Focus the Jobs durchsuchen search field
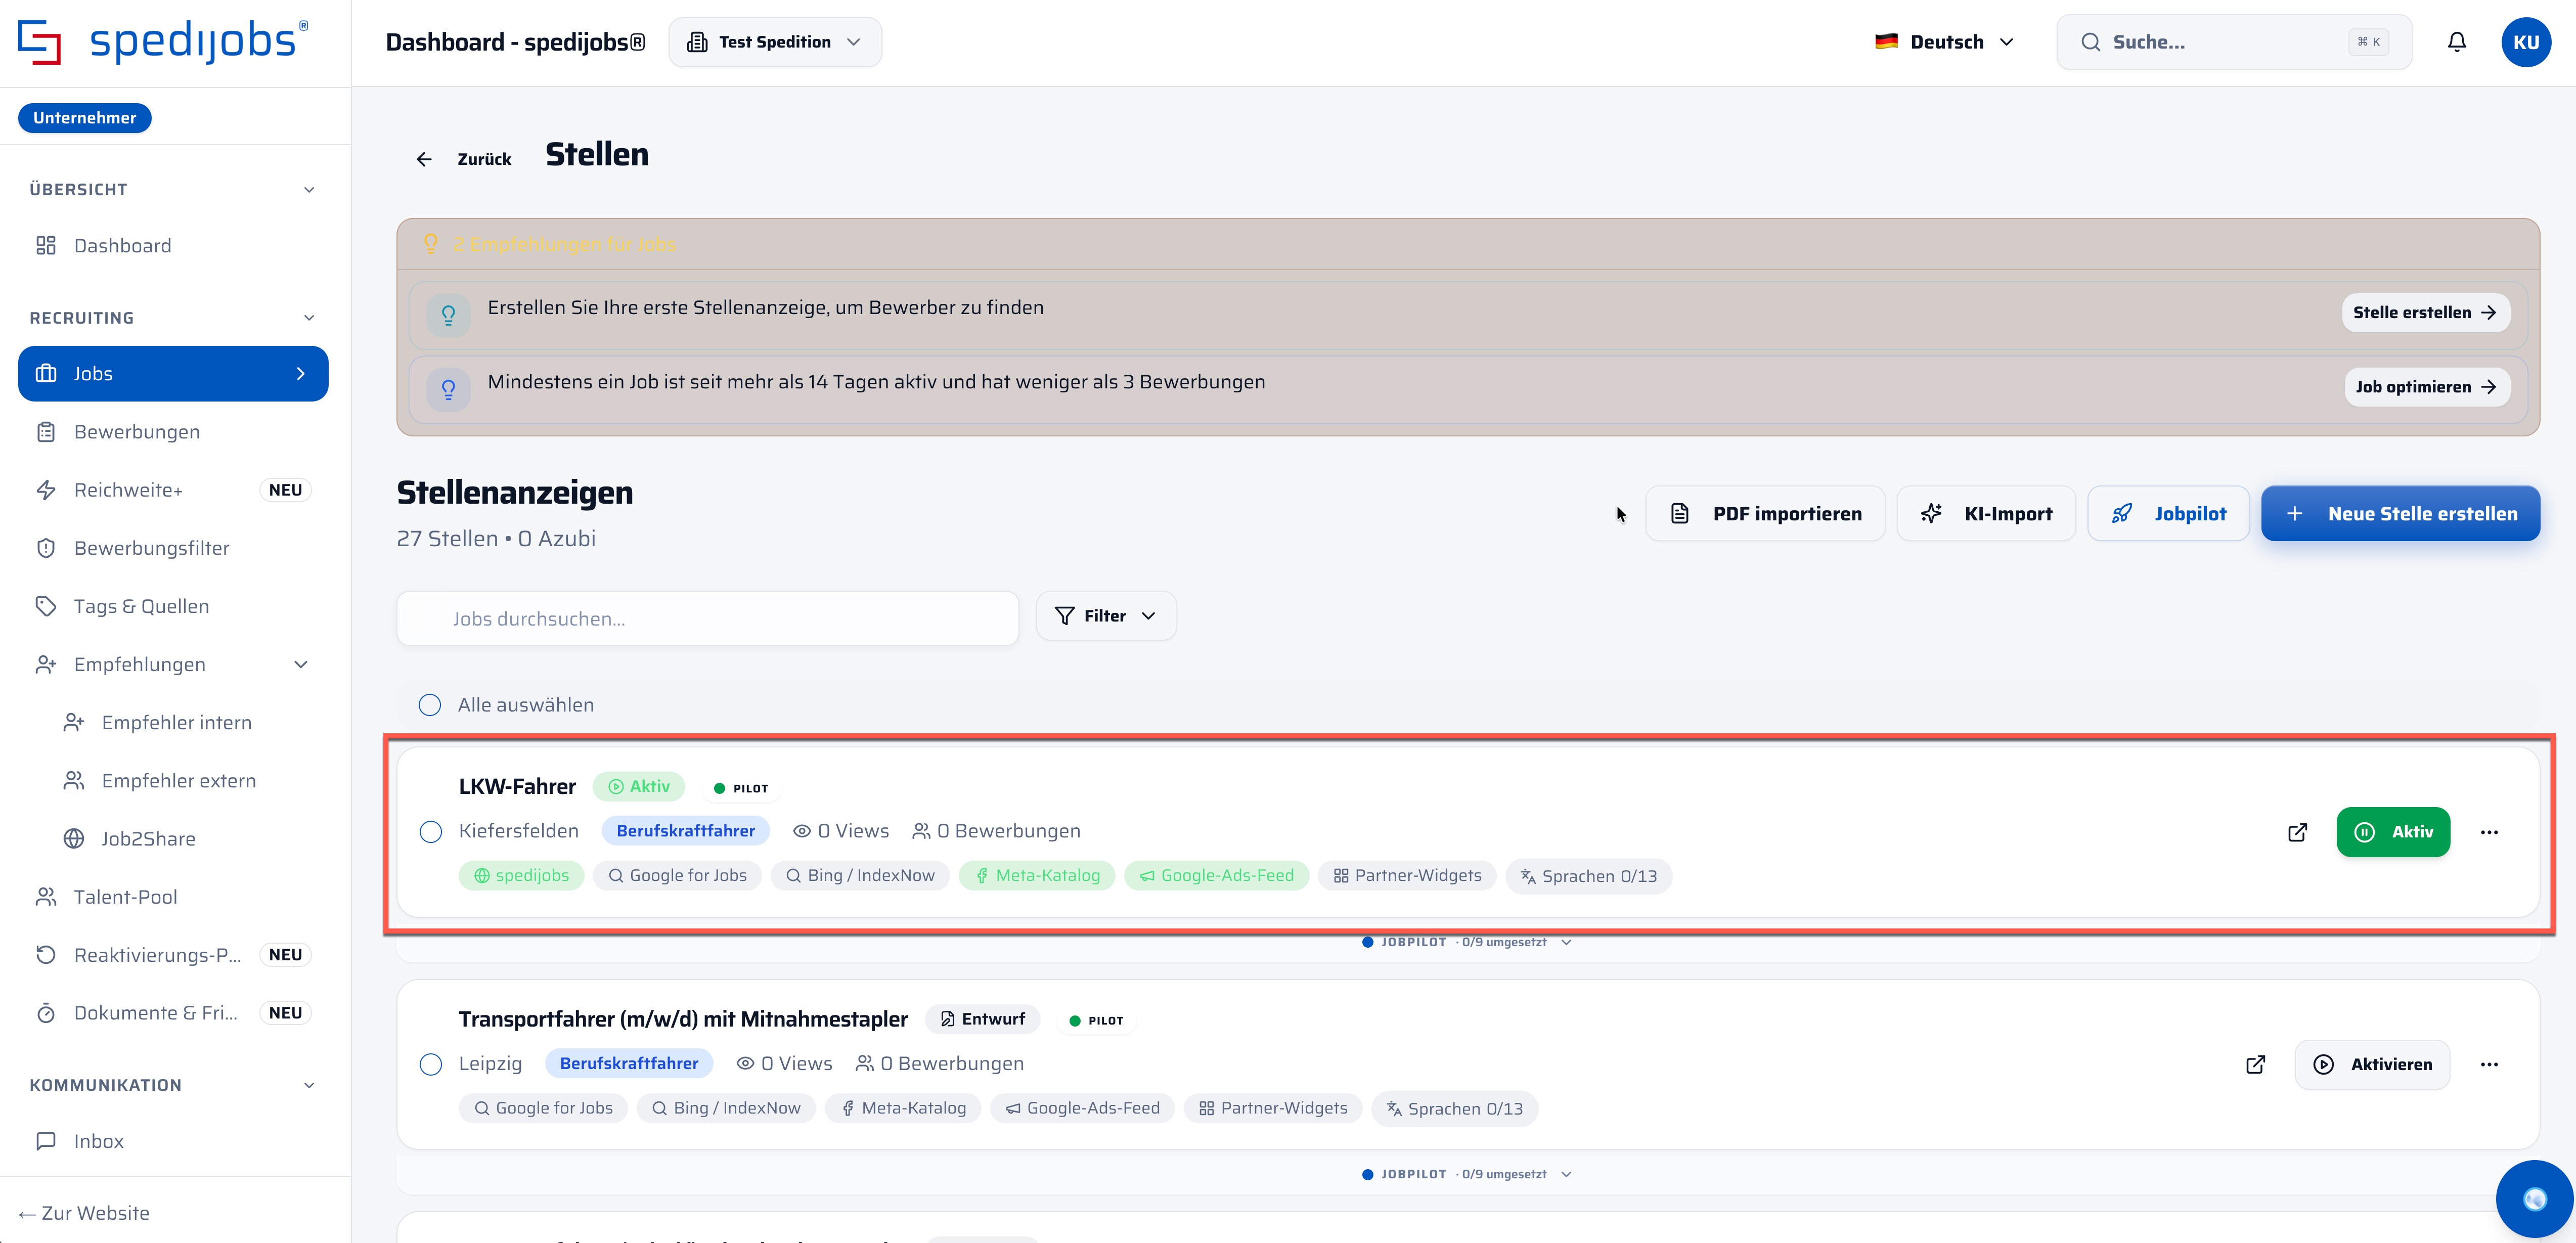 pyautogui.click(x=708, y=619)
